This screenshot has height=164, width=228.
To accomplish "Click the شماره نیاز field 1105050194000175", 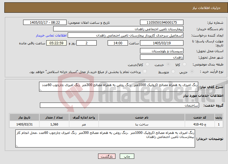I will (161, 22).
